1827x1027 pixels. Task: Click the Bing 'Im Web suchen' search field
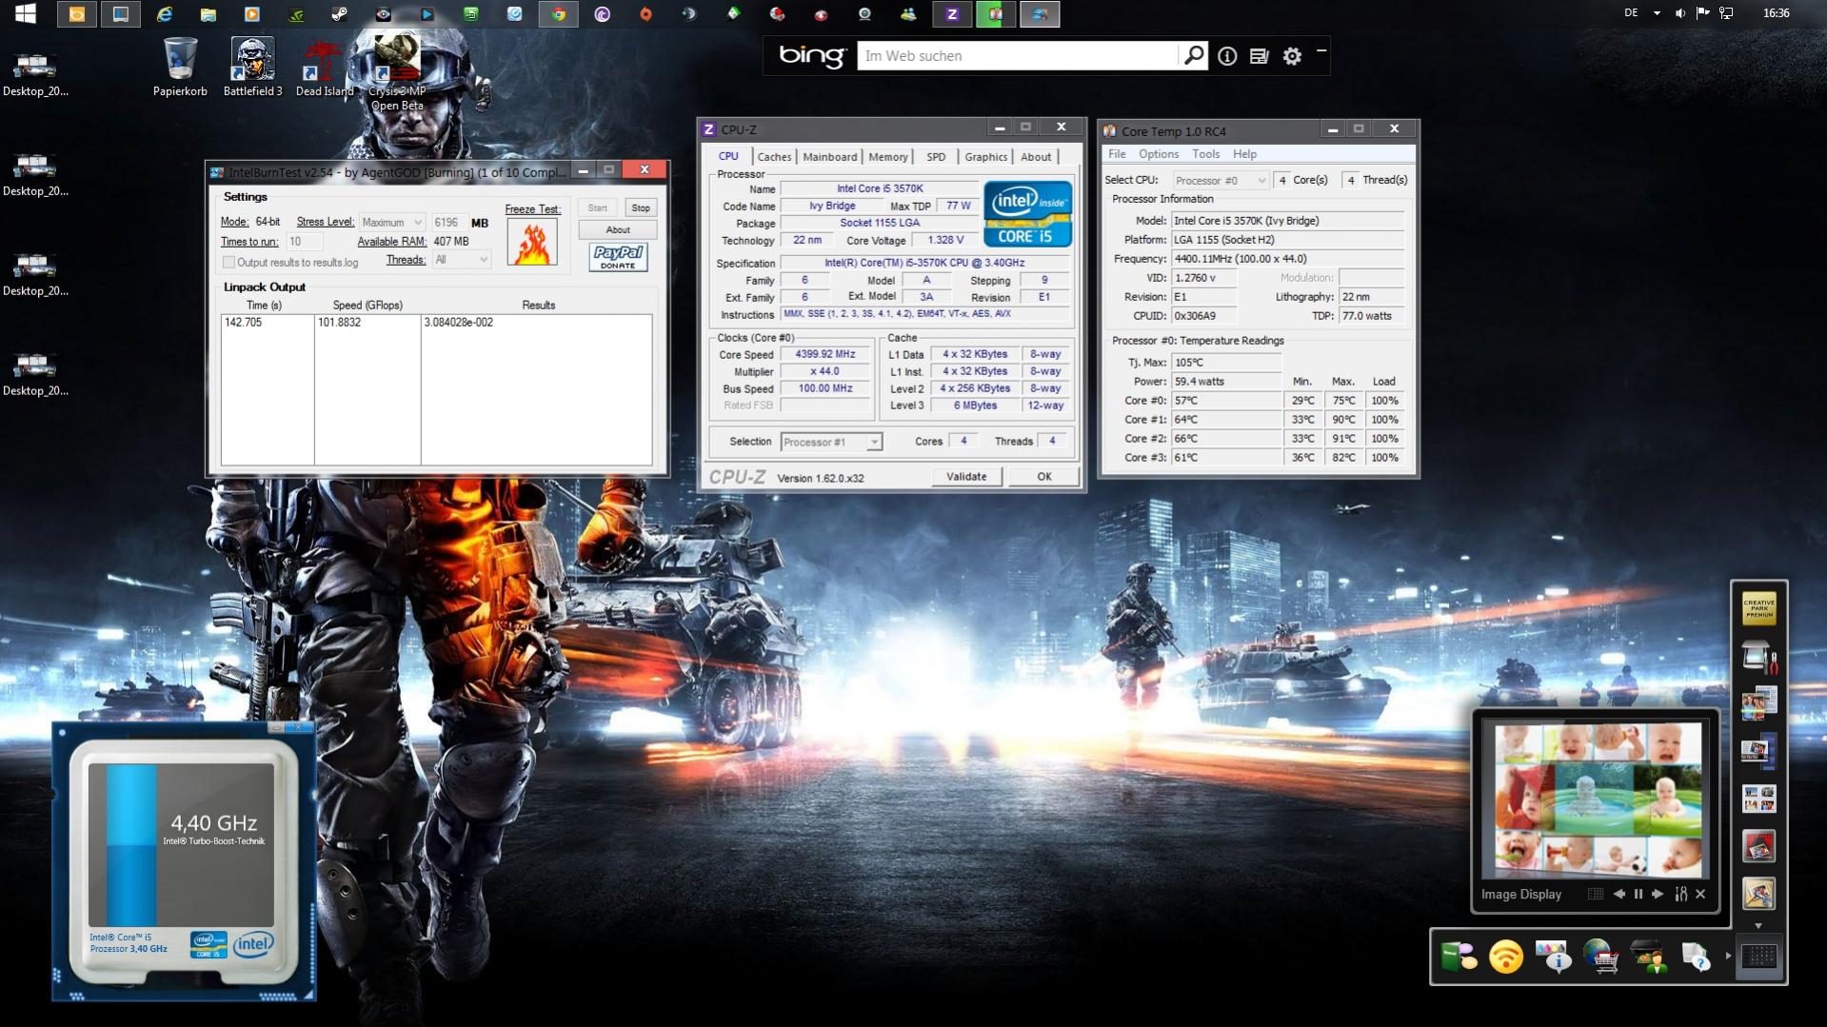point(1019,56)
